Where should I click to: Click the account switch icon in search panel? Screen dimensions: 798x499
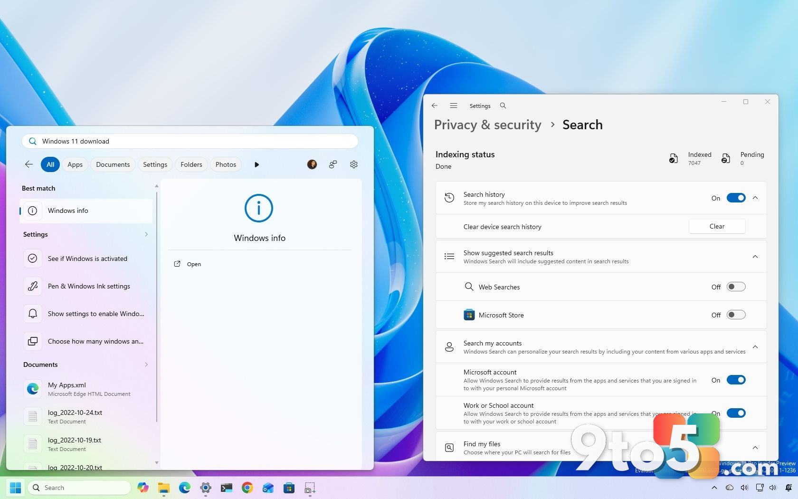[x=333, y=164]
